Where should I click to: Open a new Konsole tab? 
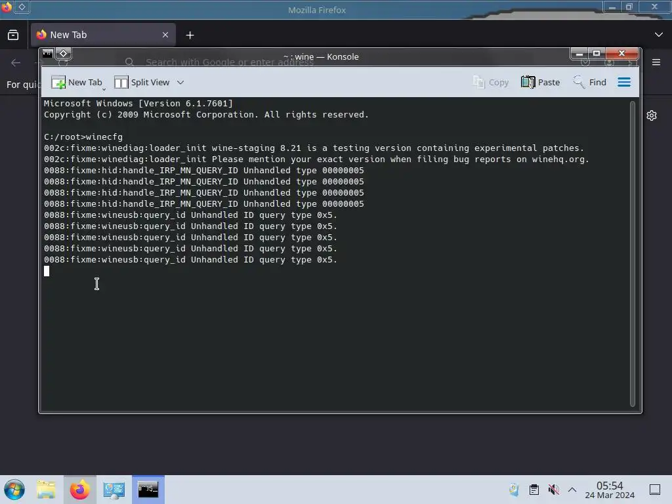click(76, 82)
